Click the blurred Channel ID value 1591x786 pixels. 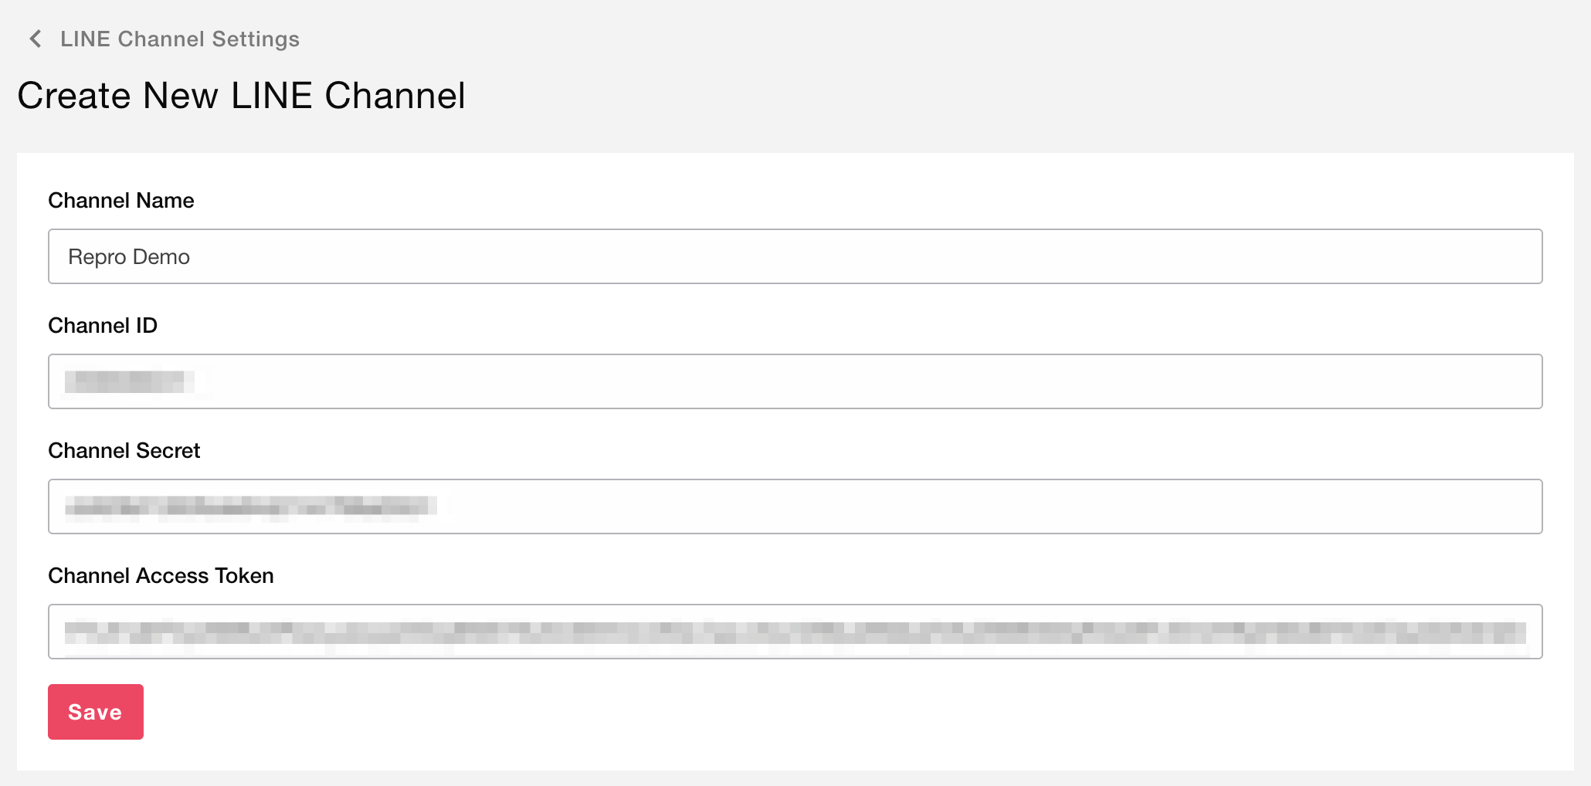(129, 381)
